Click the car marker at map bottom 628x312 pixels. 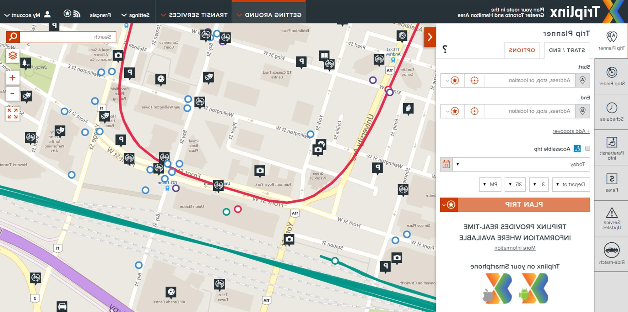(62, 306)
